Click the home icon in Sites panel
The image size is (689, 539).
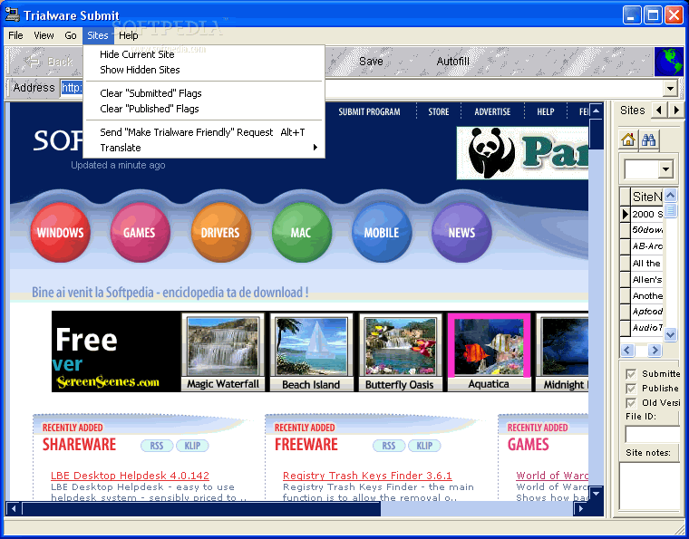click(628, 140)
